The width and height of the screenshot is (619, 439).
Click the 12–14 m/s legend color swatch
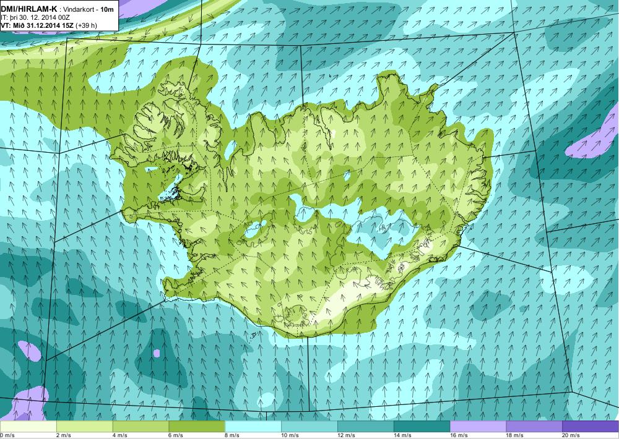(366, 427)
